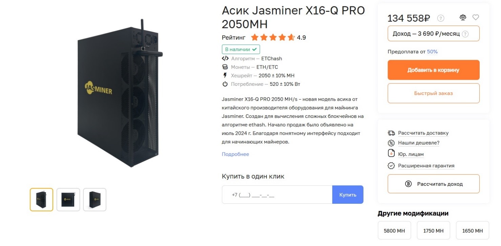
Task: Select the 5800 MH modification
Action: tap(394, 231)
